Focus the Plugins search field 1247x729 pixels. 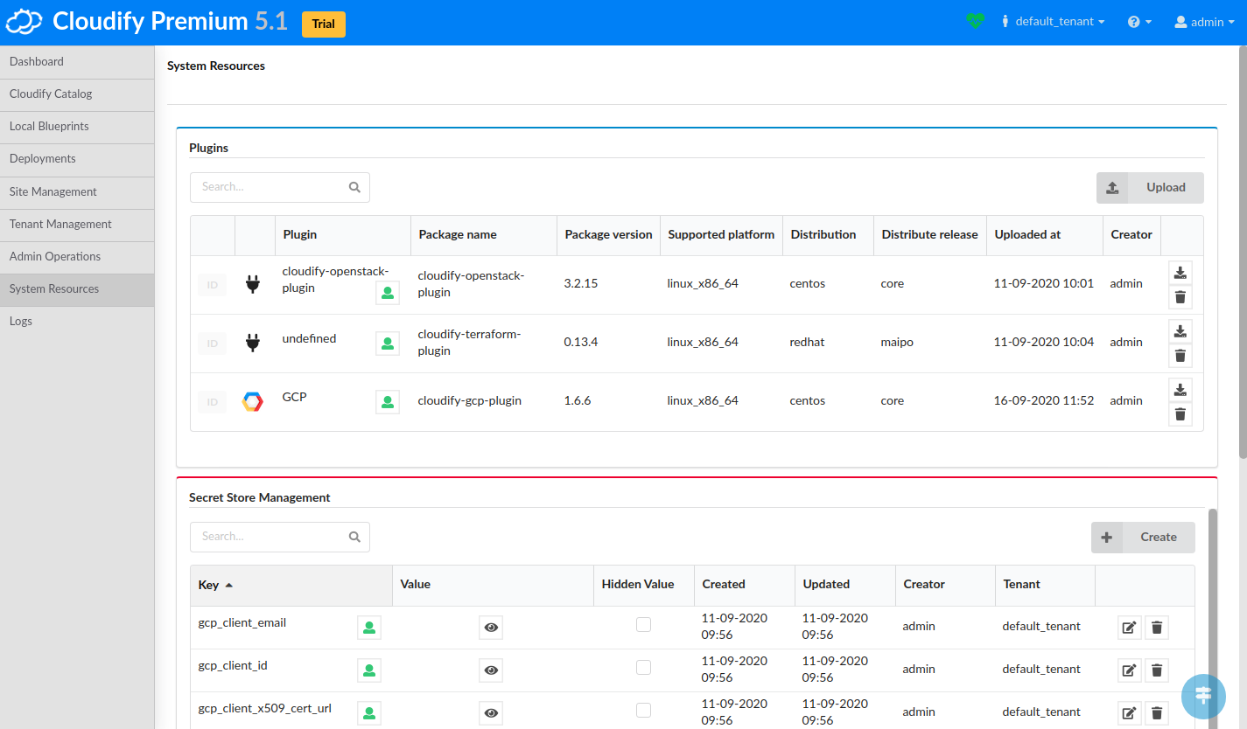click(x=280, y=187)
